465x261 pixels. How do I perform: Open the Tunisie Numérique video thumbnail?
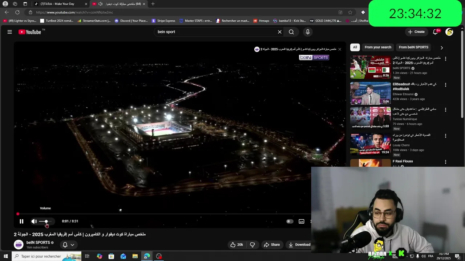coord(371,118)
